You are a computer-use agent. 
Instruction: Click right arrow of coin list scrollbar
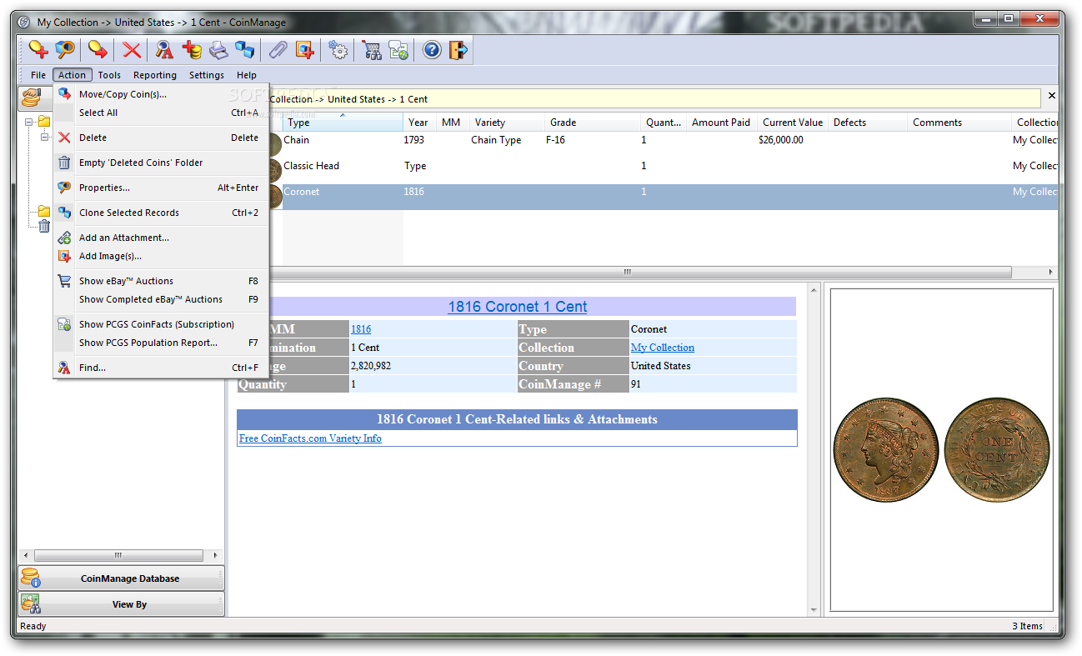[x=1051, y=273]
